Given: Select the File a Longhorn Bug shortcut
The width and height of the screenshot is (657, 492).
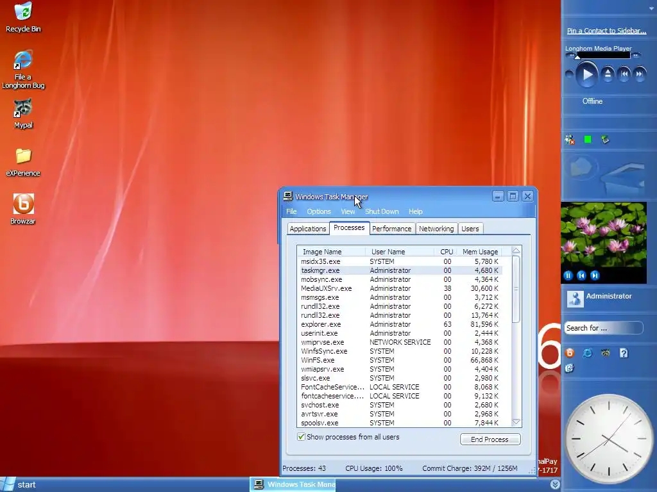Looking at the screenshot, I should coord(23,70).
